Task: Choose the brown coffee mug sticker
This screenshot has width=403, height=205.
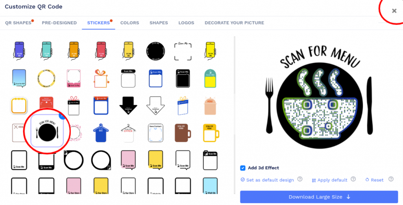Action: (183, 133)
